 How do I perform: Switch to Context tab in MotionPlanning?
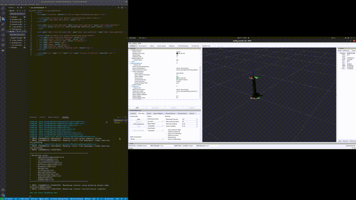click(133, 113)
